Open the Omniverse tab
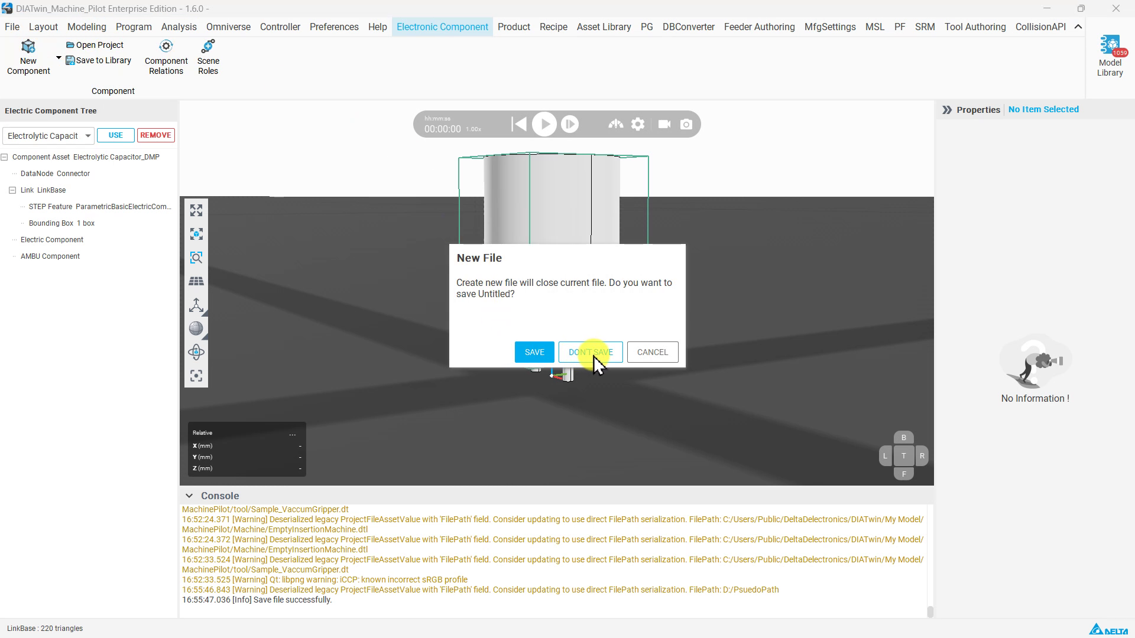1135x638 pixels. [228, 27]
